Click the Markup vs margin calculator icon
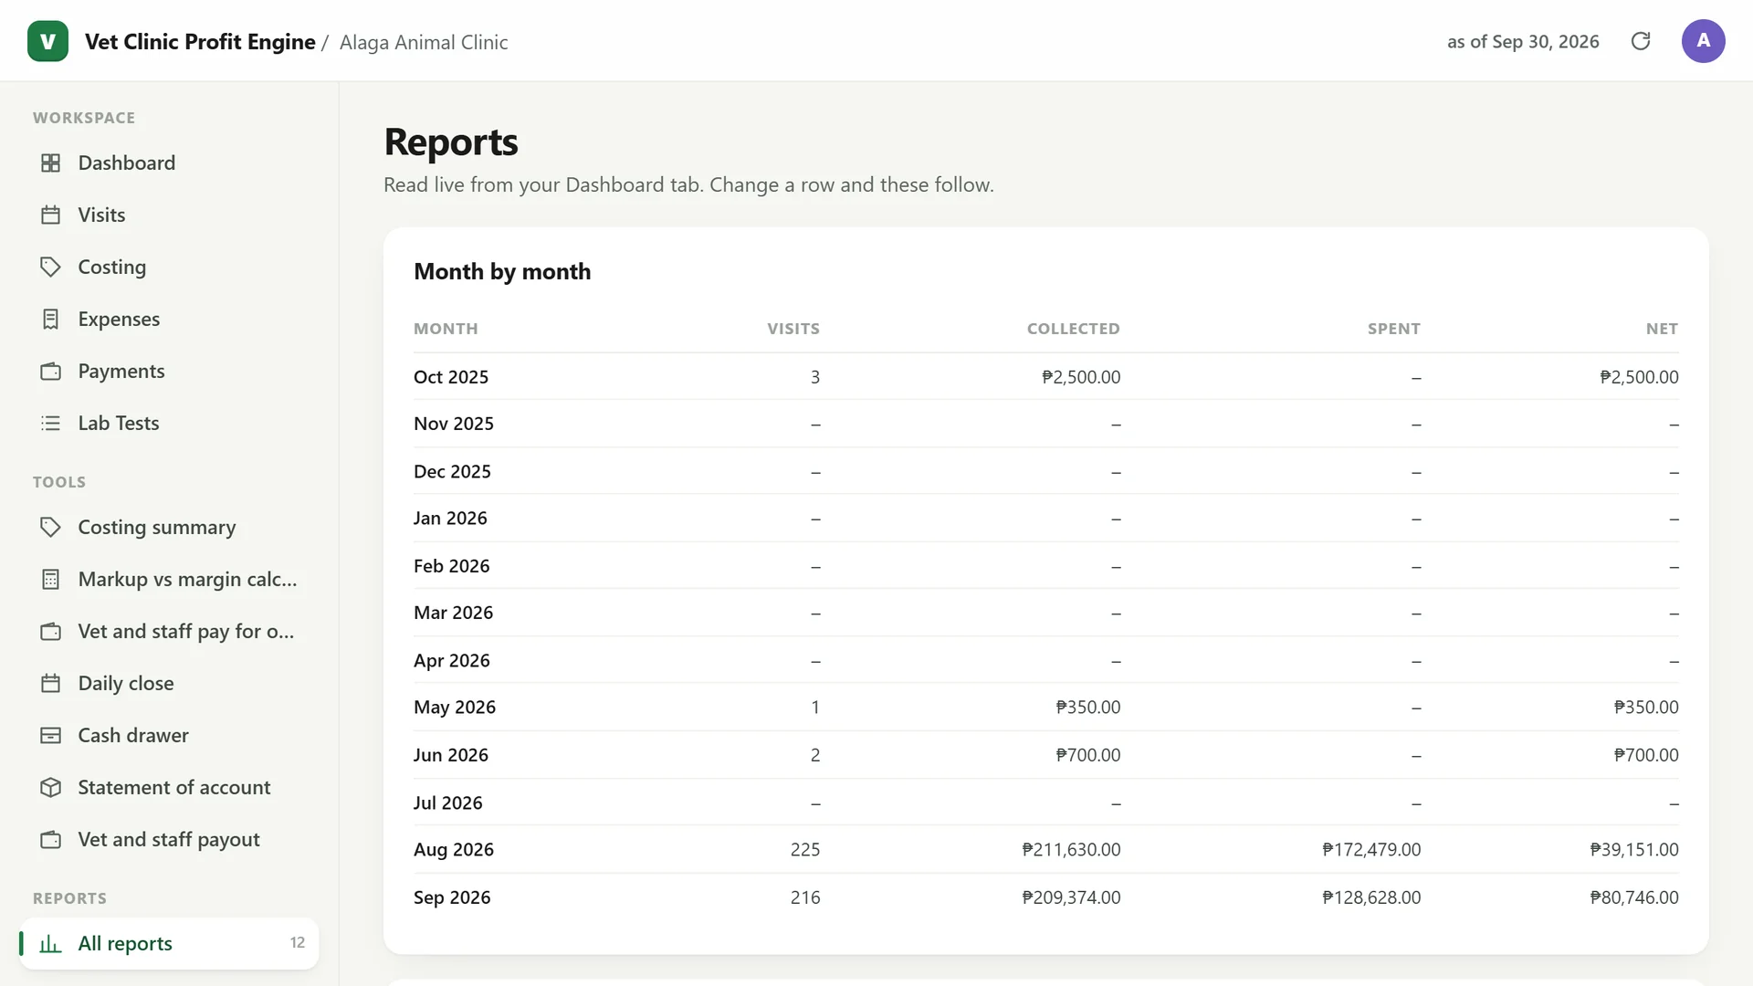The height and width of the screenshot is (986, 1753). (x=51, y=579)
